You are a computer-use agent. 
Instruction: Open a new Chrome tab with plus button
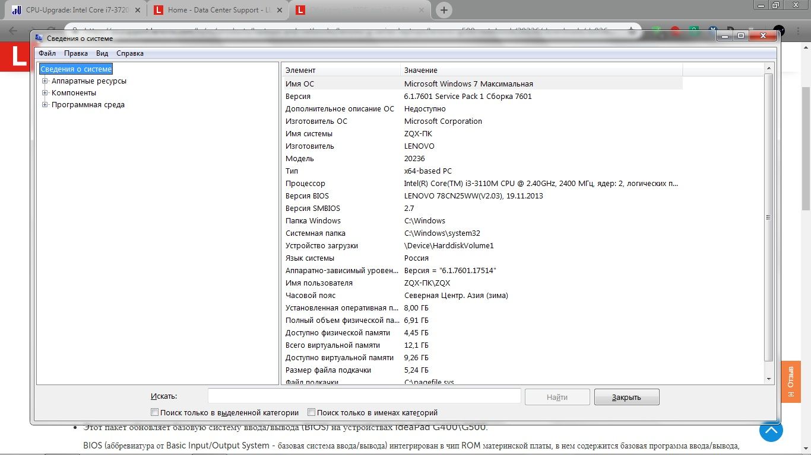click(x=443, y=10)
